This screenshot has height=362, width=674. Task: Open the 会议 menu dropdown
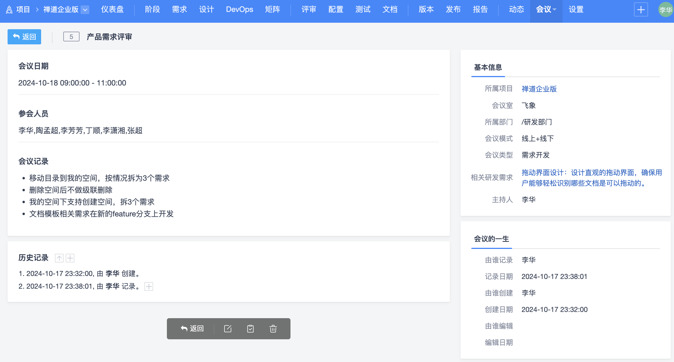tap(546, 10)
